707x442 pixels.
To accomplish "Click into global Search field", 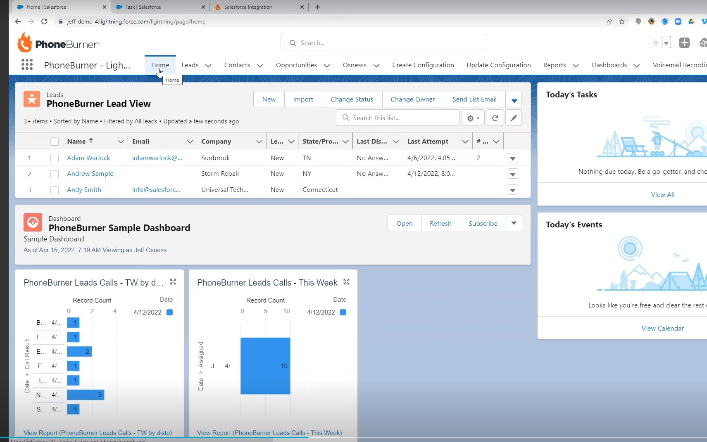I will tap(383, 43).
